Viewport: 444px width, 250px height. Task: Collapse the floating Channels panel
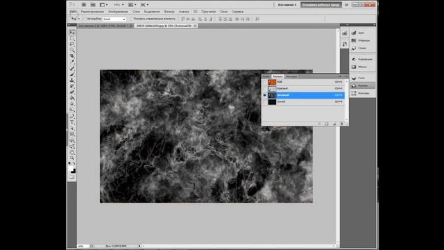pyautogui.click(x=339, y=76)
